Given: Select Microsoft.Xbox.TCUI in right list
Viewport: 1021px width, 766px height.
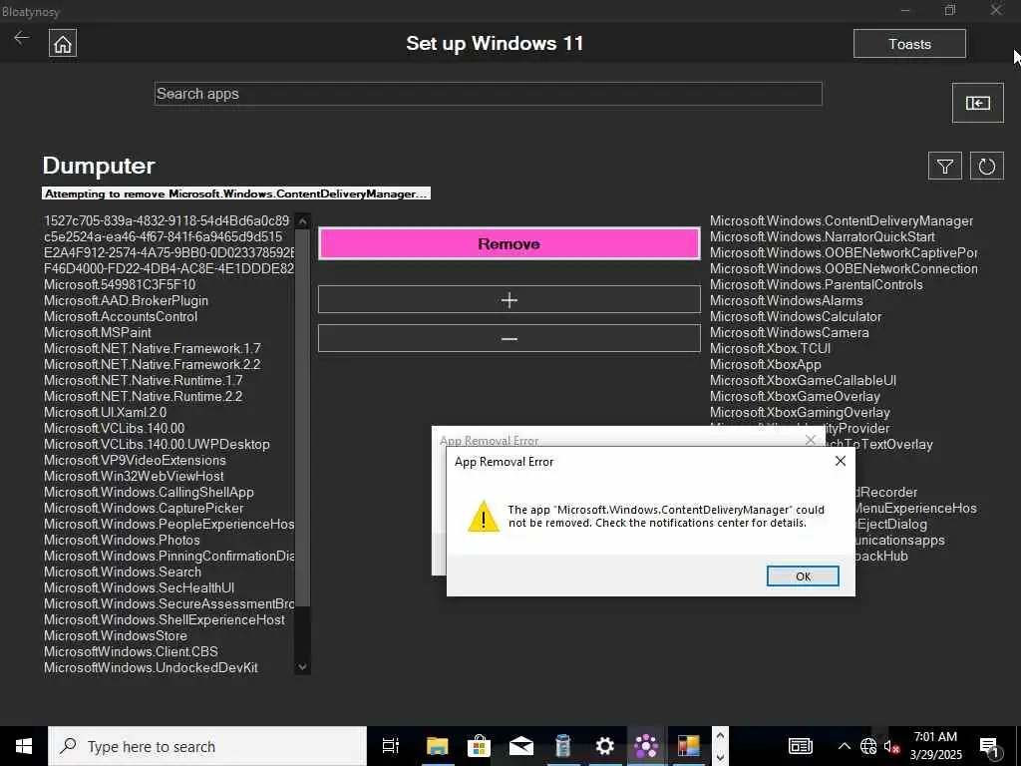Looking at the screenshot, I should tap(771, 348).
